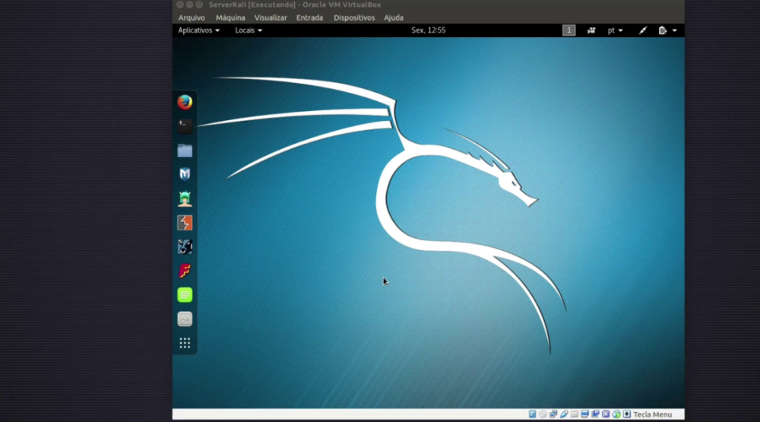This screenshot has width=760, height=422.
Task: Expand the Aplicativos menu
Action: pyautogui.click(x=198, y=30)
